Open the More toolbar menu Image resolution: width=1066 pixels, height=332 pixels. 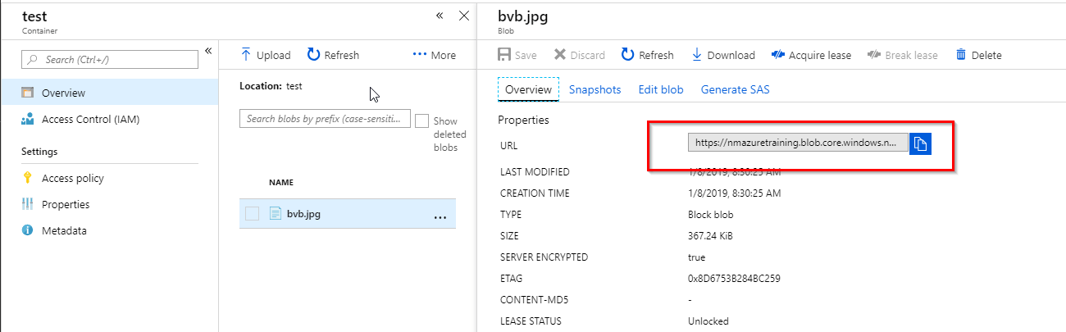(x=434, y=55)
